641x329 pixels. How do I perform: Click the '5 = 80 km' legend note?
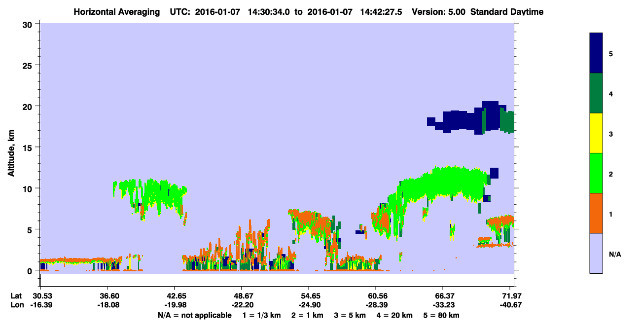(x=441, y=315)
